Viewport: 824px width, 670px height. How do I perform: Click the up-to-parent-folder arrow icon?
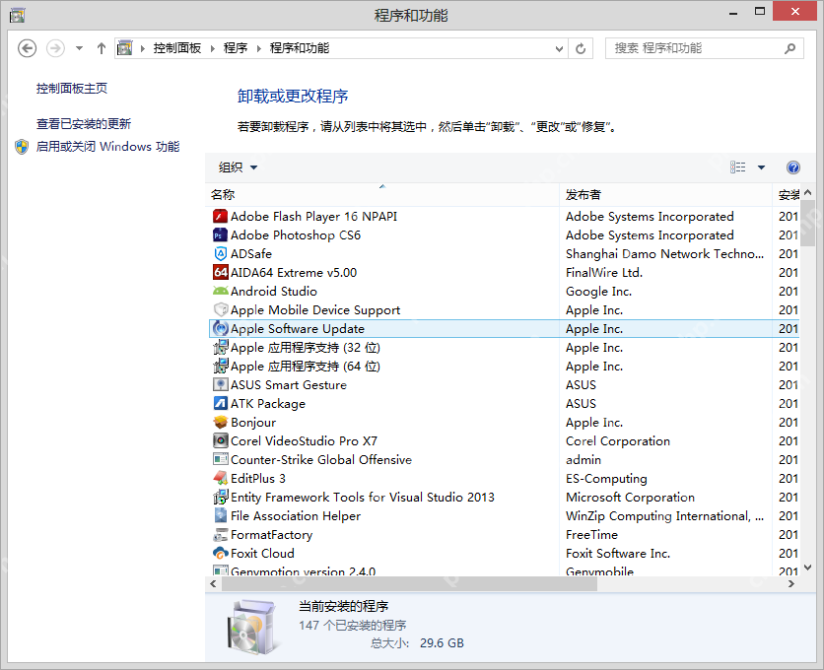coord(102,46)
